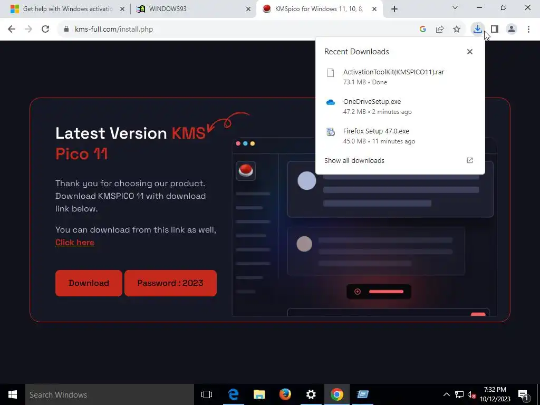Expand the tab search chevron
This screenshot has width=540, height=405.
point(455,7)
